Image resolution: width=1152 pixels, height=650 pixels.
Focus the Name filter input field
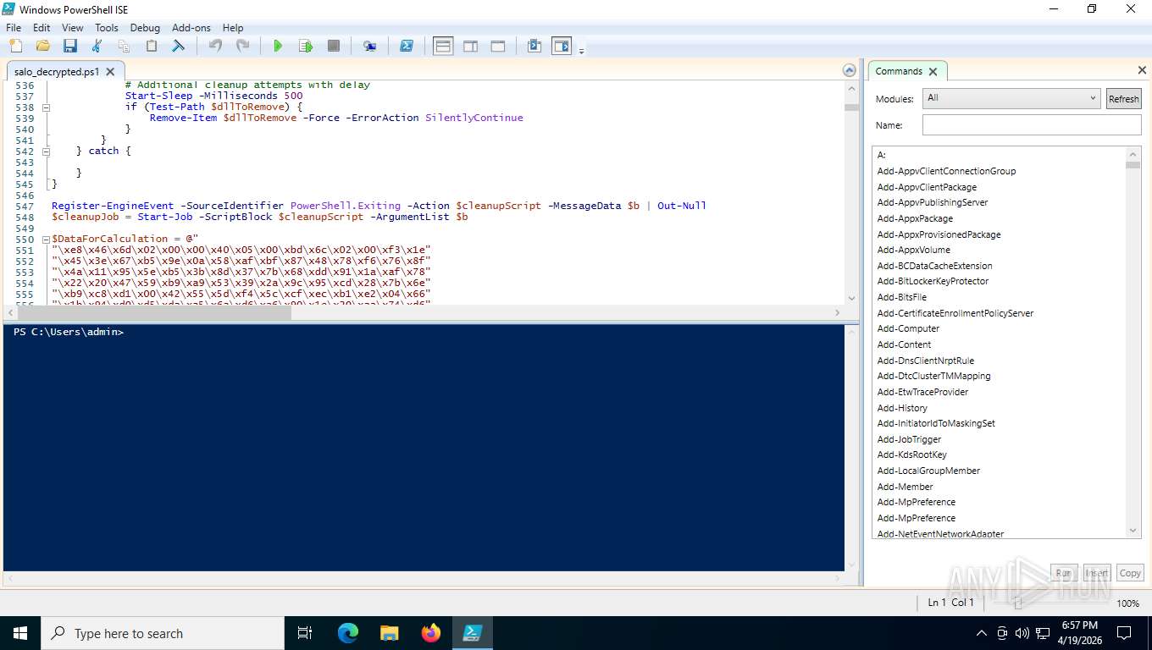click(x=1032, y=125)
